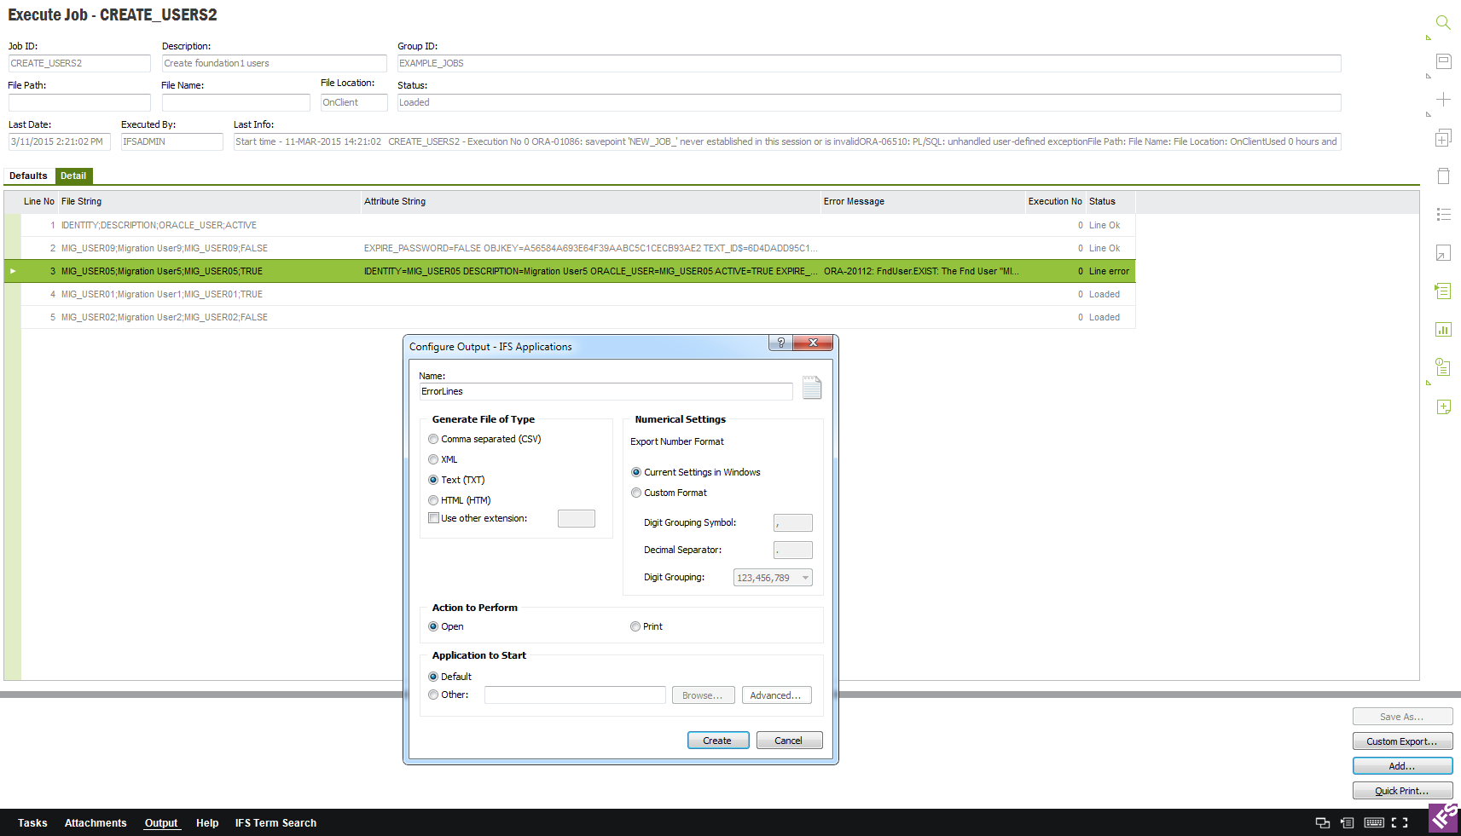The height and width of the screenshot is (836, 1461).
Task: Select Open action radio
Action: pyautogui.click(x=433, y=626)
